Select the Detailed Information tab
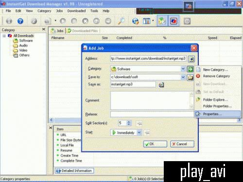Viewport: 243px width, 182px height. 74,171
